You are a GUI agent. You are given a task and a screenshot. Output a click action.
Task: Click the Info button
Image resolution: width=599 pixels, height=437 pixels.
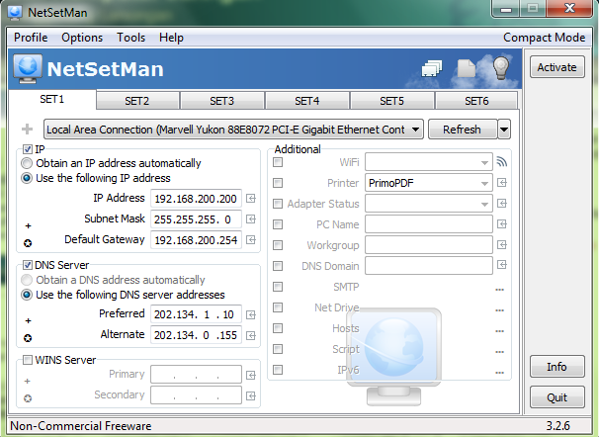tap(556, 367)
